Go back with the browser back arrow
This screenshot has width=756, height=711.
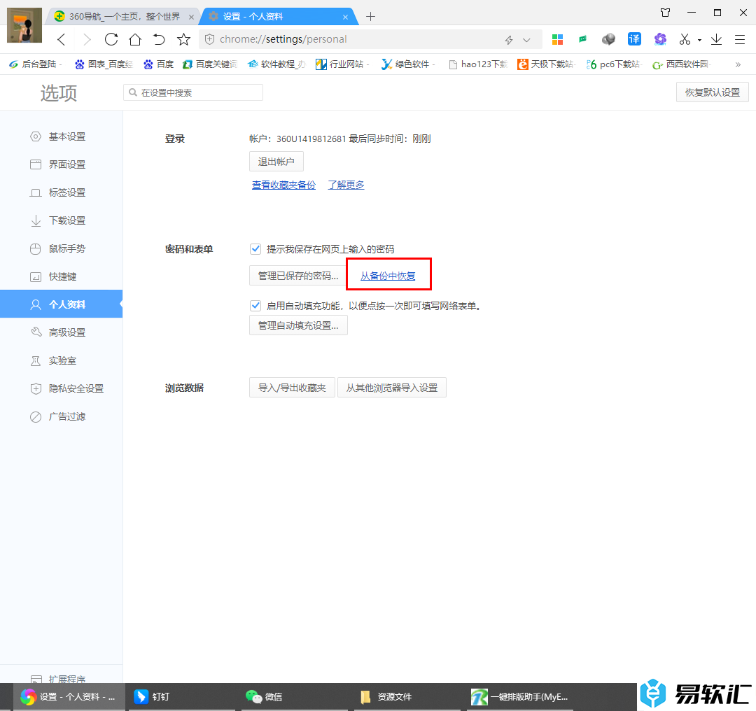point(61,39)
